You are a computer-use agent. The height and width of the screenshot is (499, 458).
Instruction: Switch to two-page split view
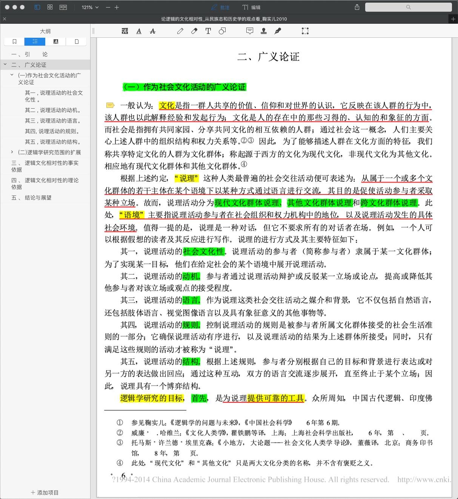click(63, 7)
